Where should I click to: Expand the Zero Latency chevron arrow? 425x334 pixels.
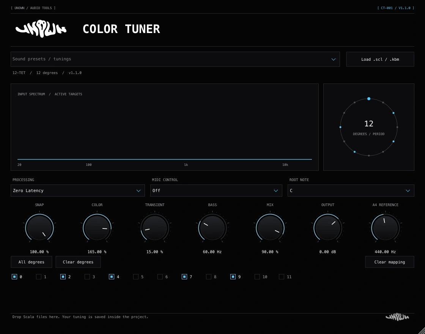click(139, 191)
